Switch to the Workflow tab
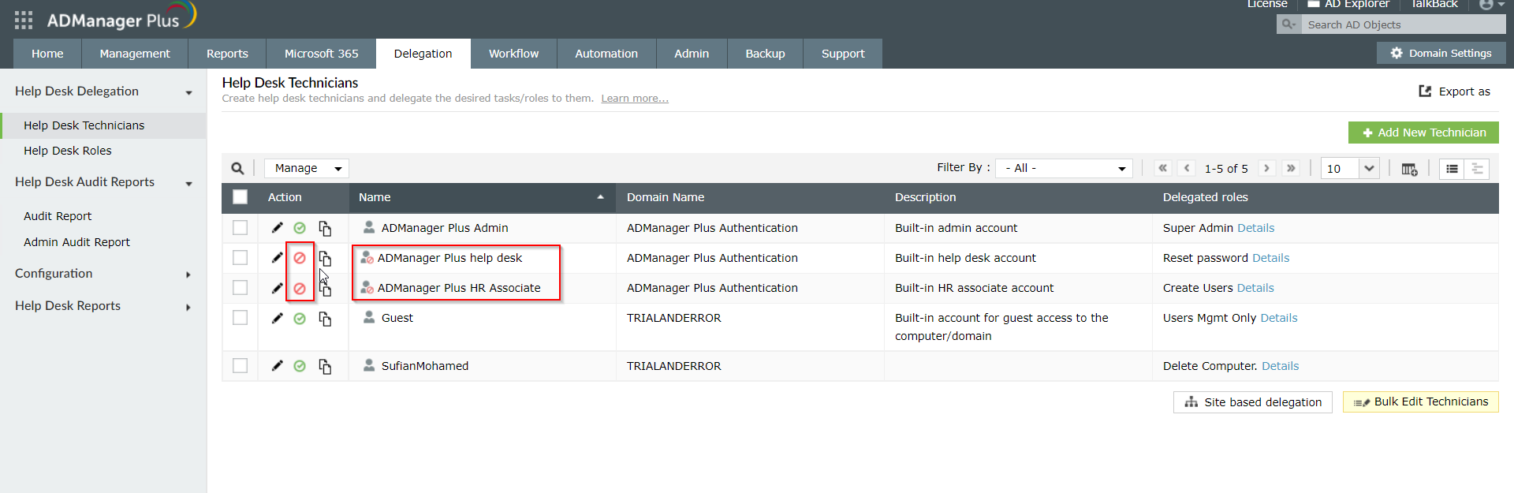This screenshot has height=493, width=1514. tap(513, 54)
